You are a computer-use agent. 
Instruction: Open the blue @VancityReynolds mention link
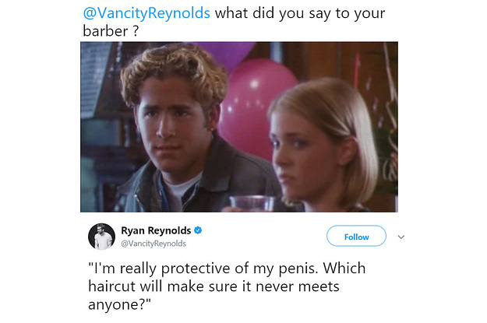(x=146, y=14)
